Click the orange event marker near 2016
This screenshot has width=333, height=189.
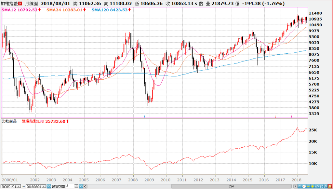[x=275, y=116]
